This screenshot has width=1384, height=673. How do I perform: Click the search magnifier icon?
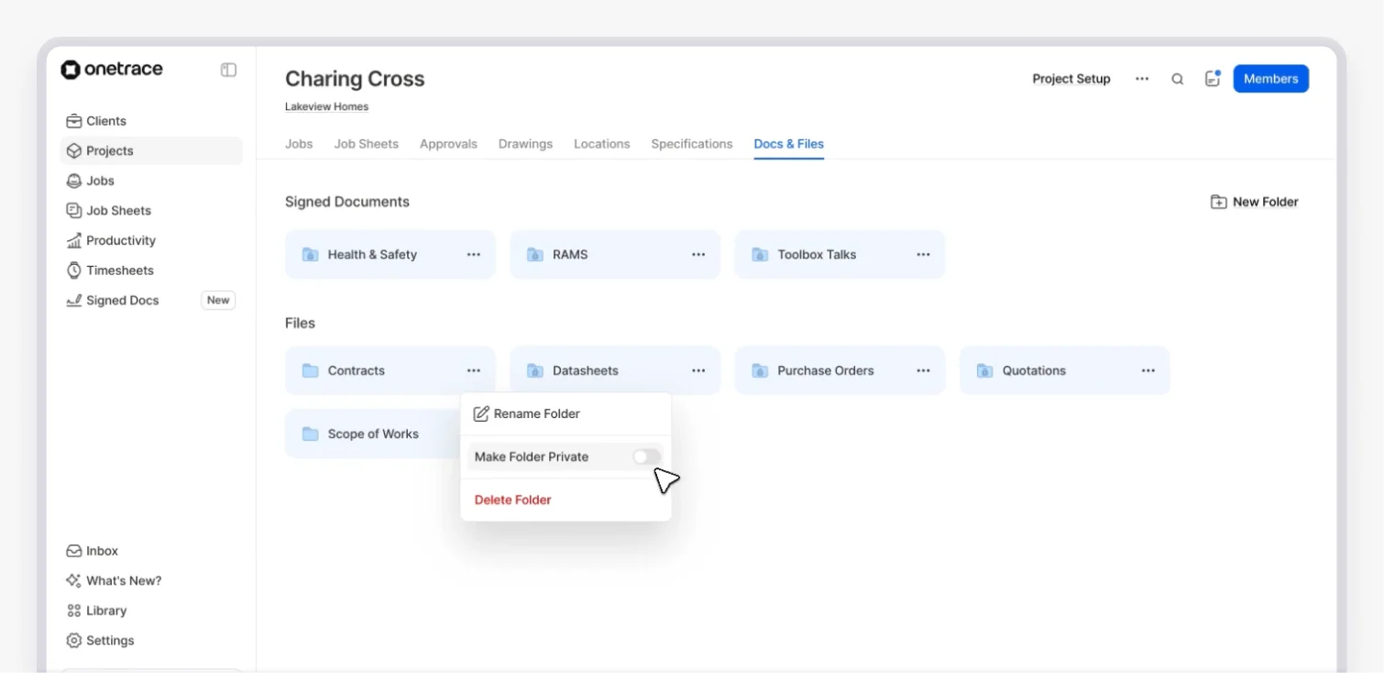(1178, 79)
